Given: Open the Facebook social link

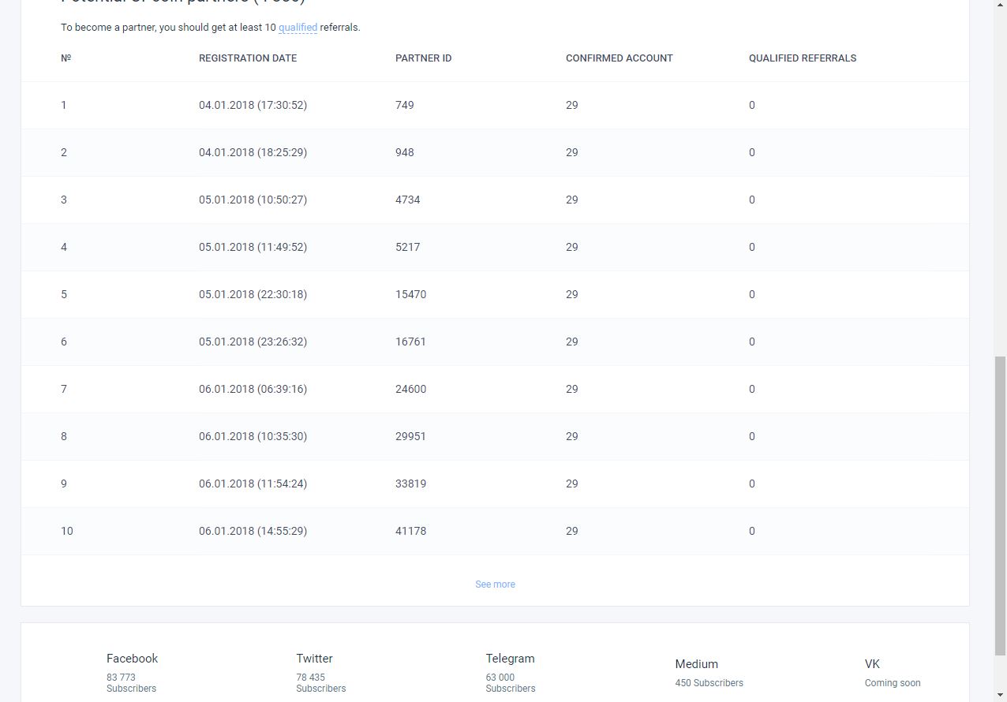Looking at the screenshot, I should click(x=132, y=659).
